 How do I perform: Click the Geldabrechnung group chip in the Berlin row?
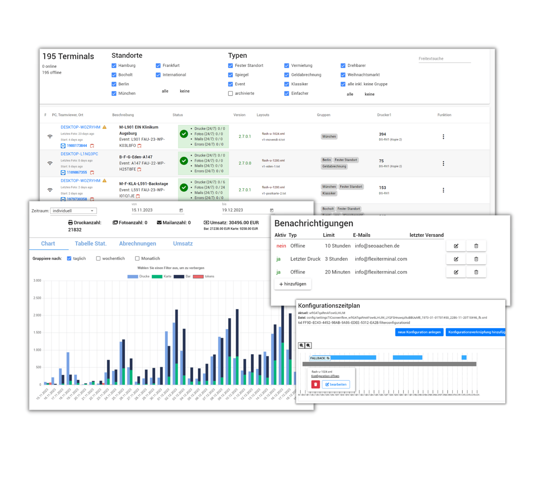pyautogui.click(x=334, y=166)
